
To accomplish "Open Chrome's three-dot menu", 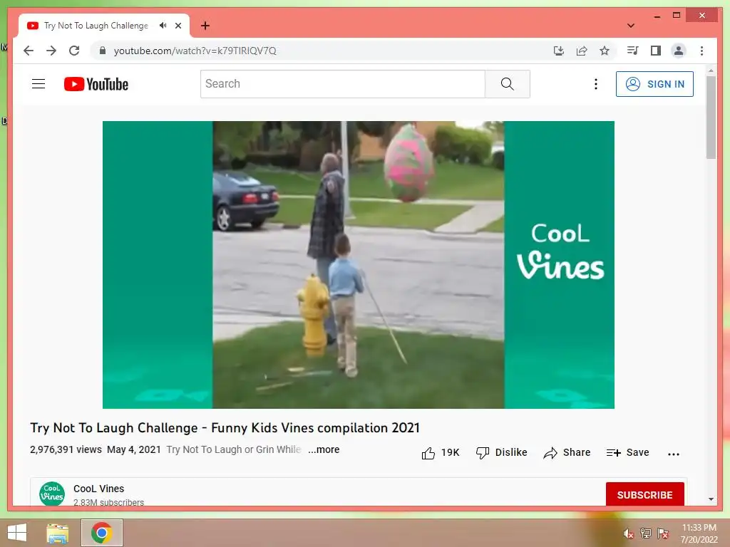I will (x=701, y=51).
